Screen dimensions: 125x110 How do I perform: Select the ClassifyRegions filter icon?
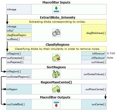[x=56, y=58]
